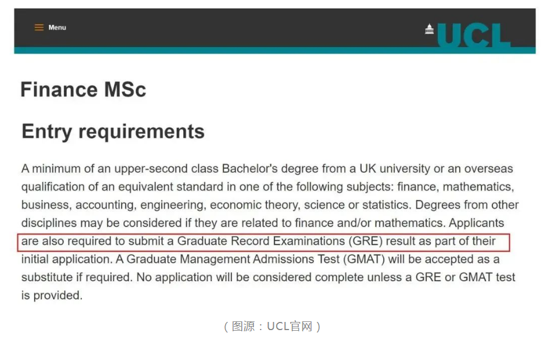Click the red highlighted GRE sentence

point(263,242)
